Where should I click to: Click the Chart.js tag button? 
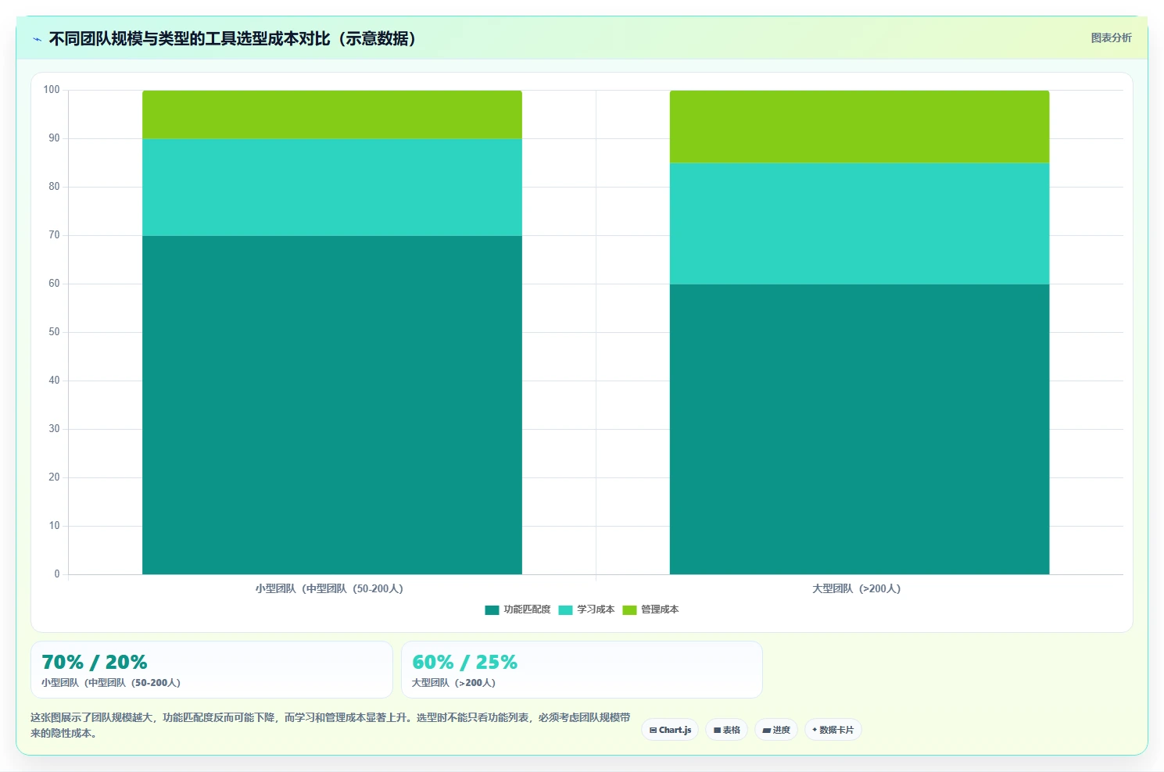click(x=670, y=730)
